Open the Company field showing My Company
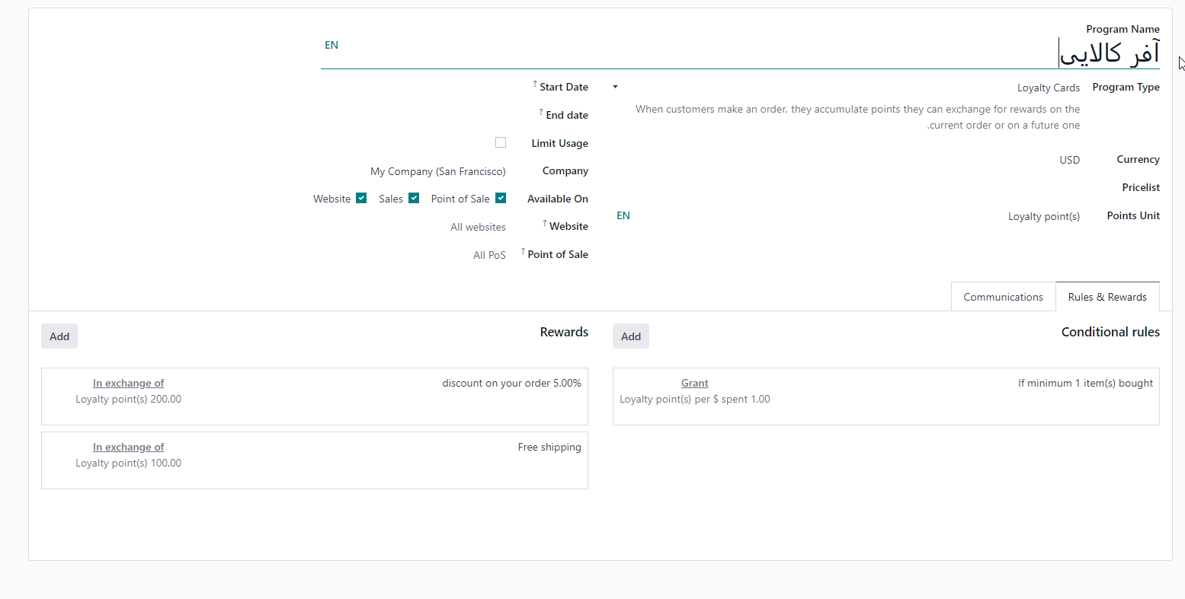This screenshot has height=599, width=1185. (438, 172)
